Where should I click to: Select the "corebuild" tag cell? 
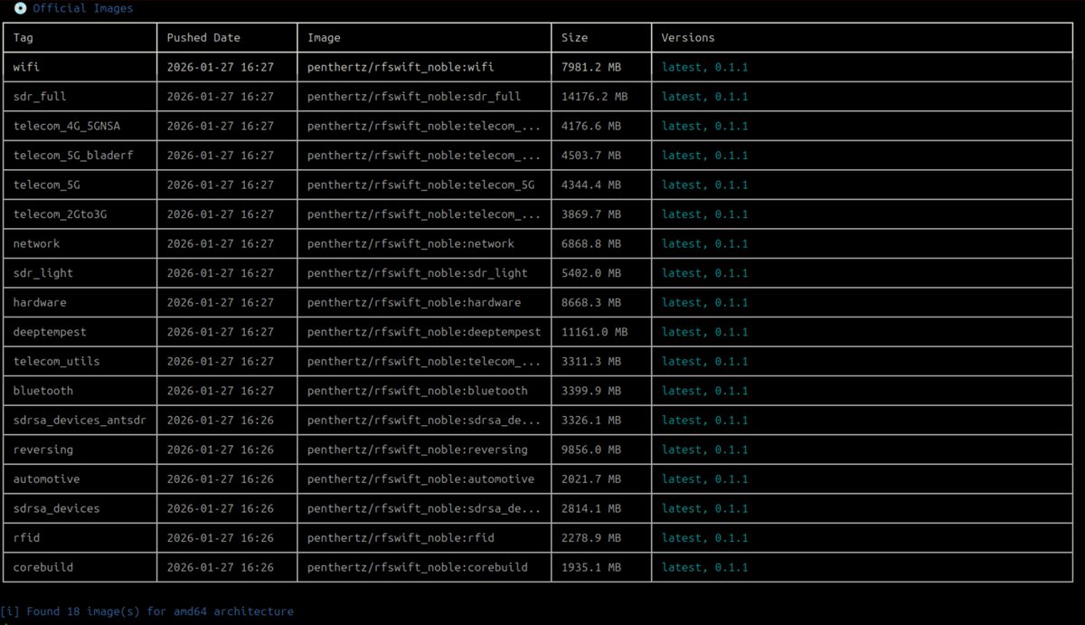pyautogui.click(x=43, y=567)
